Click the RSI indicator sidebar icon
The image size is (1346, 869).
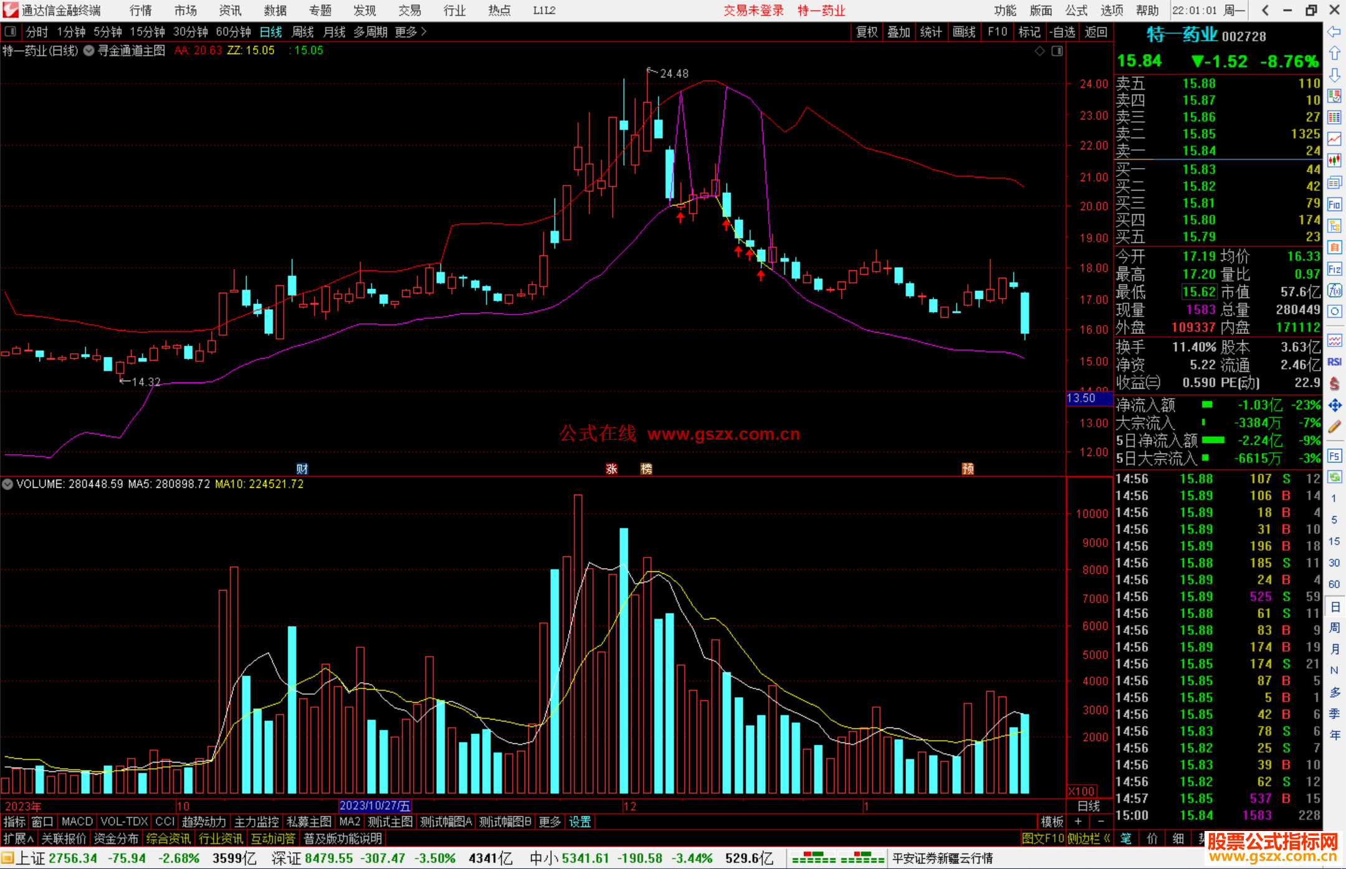(1334, 362)
